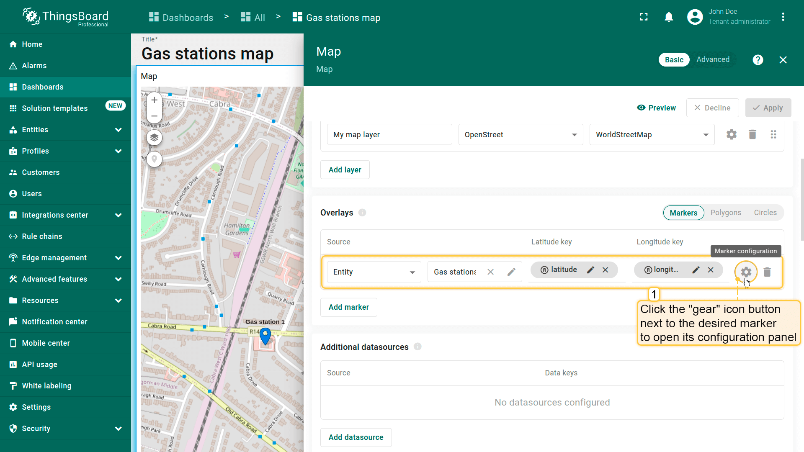The image size is (804, 452).
Task: Click the Apply button
Action: (x=768, y=108)
